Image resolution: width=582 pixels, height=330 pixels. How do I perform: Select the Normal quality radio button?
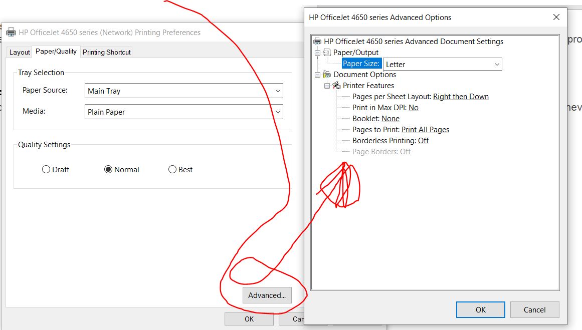108,169
